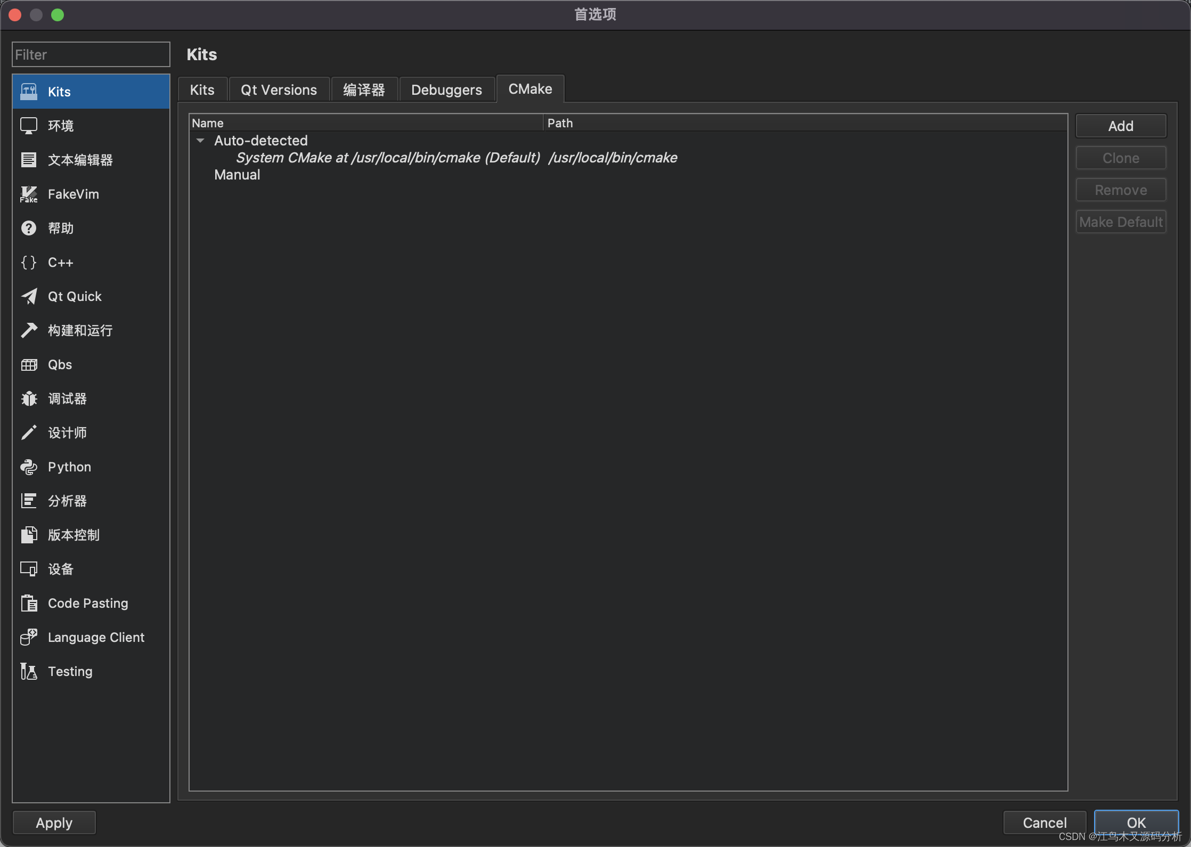Open the 编译器 tab

click(364, 89)
